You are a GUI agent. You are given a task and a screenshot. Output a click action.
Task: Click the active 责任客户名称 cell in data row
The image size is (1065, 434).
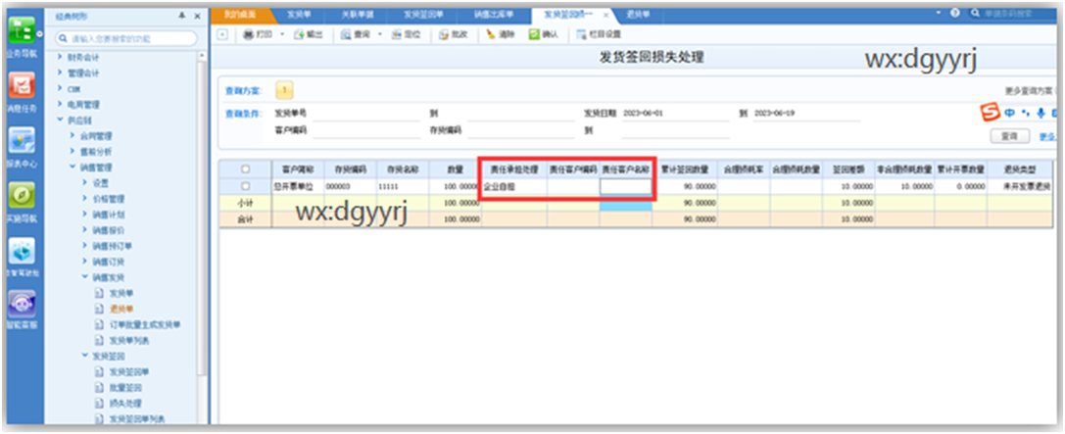tap(625, 186)
